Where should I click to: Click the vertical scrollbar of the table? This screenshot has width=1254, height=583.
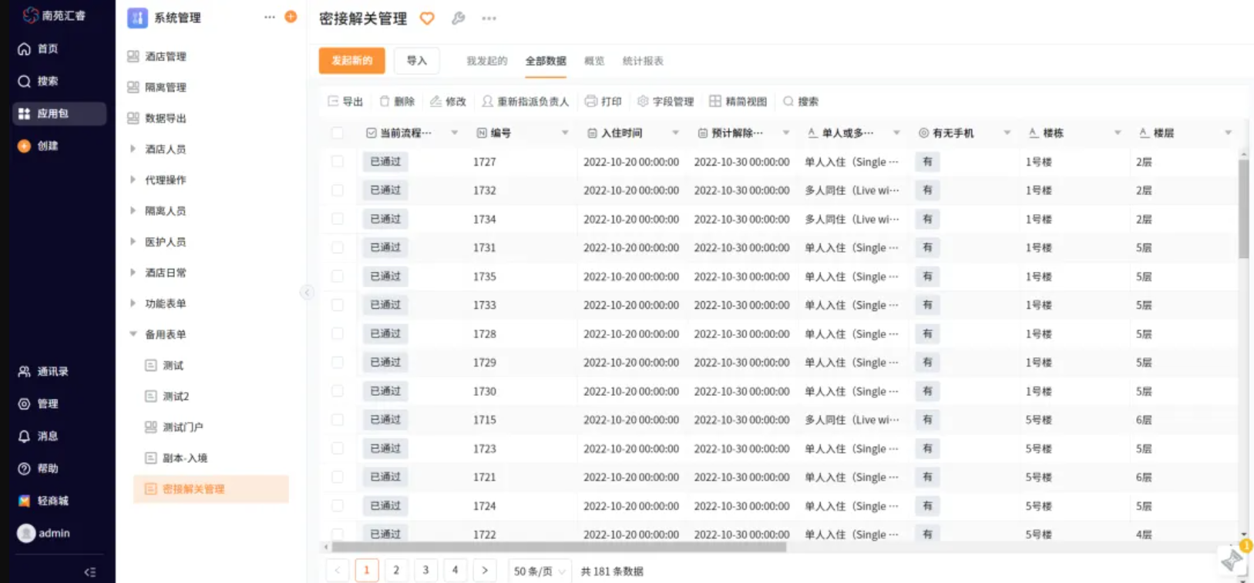click(x=1243, y=209)
